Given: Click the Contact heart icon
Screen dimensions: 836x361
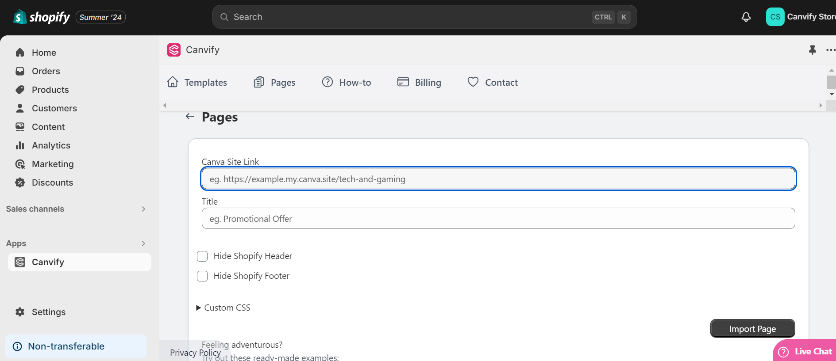Looking at the screenshot, I should tap(473, 82).
